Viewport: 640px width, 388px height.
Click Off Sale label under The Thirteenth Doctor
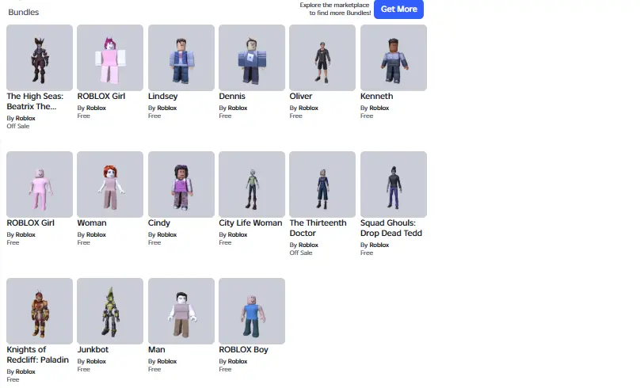pos(301,253)
